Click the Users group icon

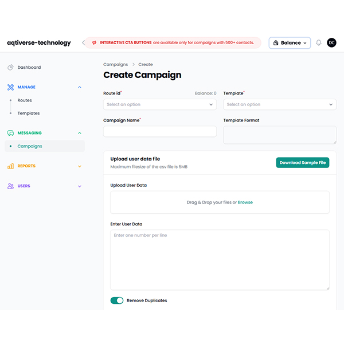[x=10, y=186]
